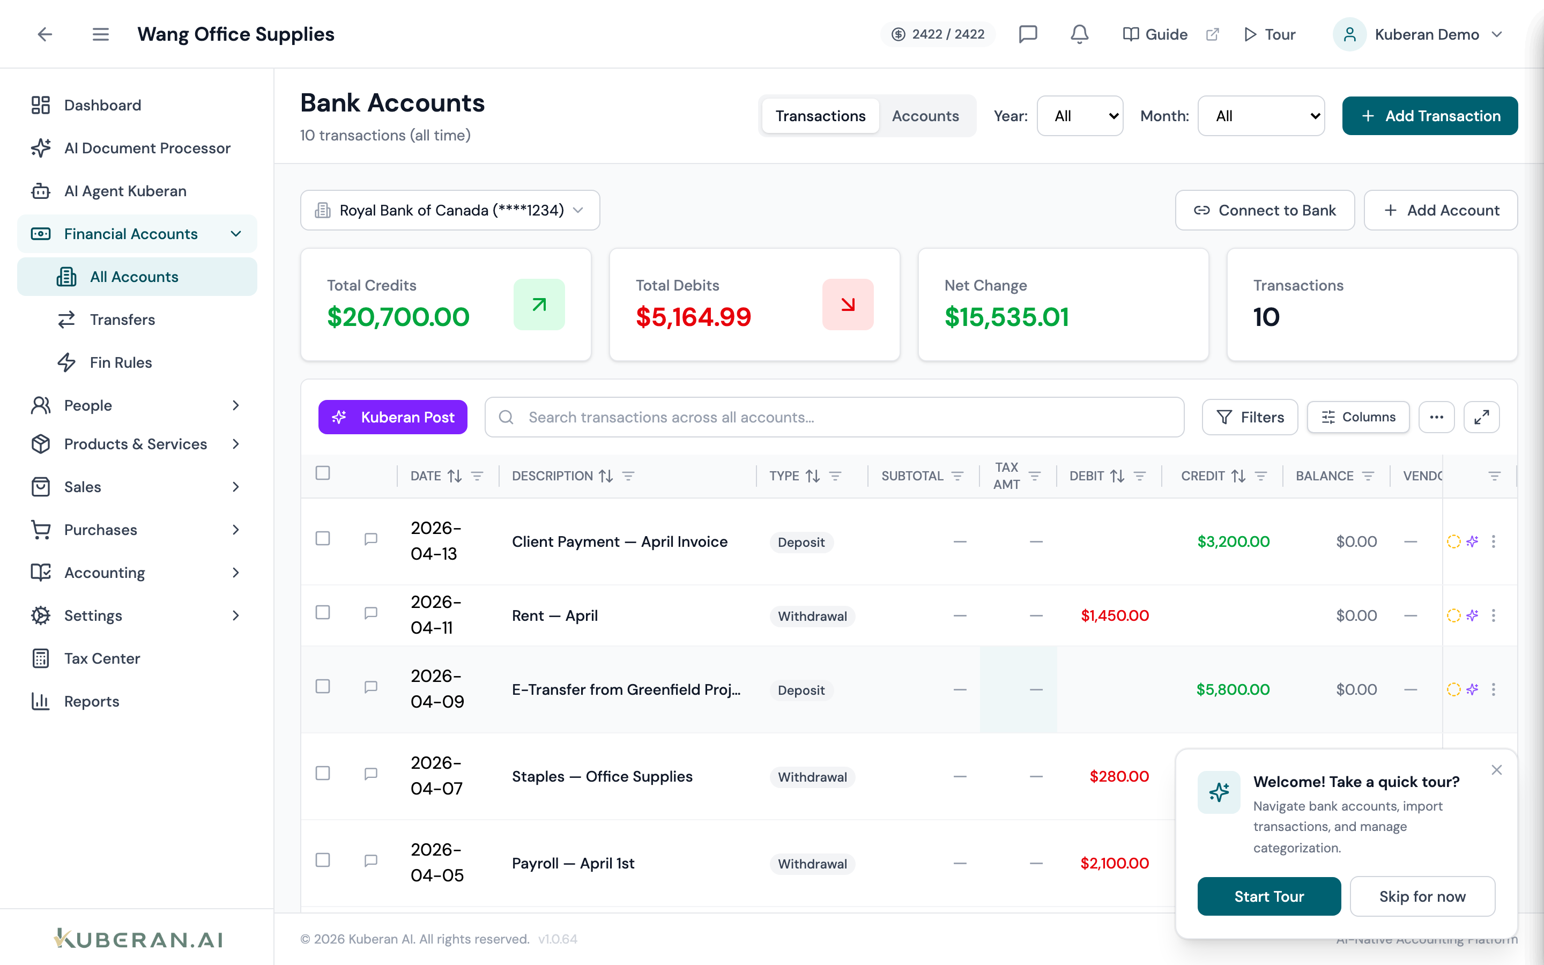
Task: Open Columns chooser
Action: point(1359,417)
